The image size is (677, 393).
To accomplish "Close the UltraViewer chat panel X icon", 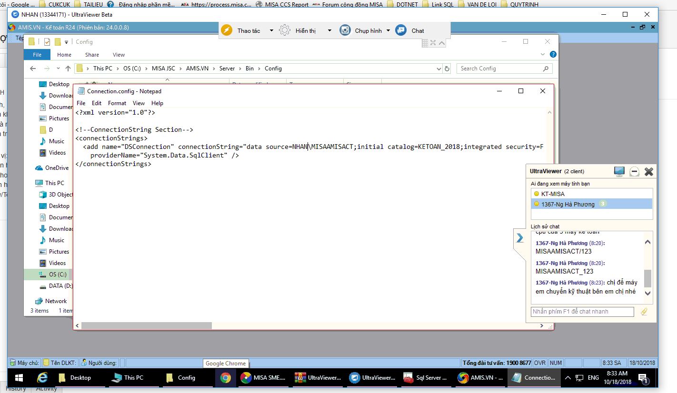I will click(649, 172).
